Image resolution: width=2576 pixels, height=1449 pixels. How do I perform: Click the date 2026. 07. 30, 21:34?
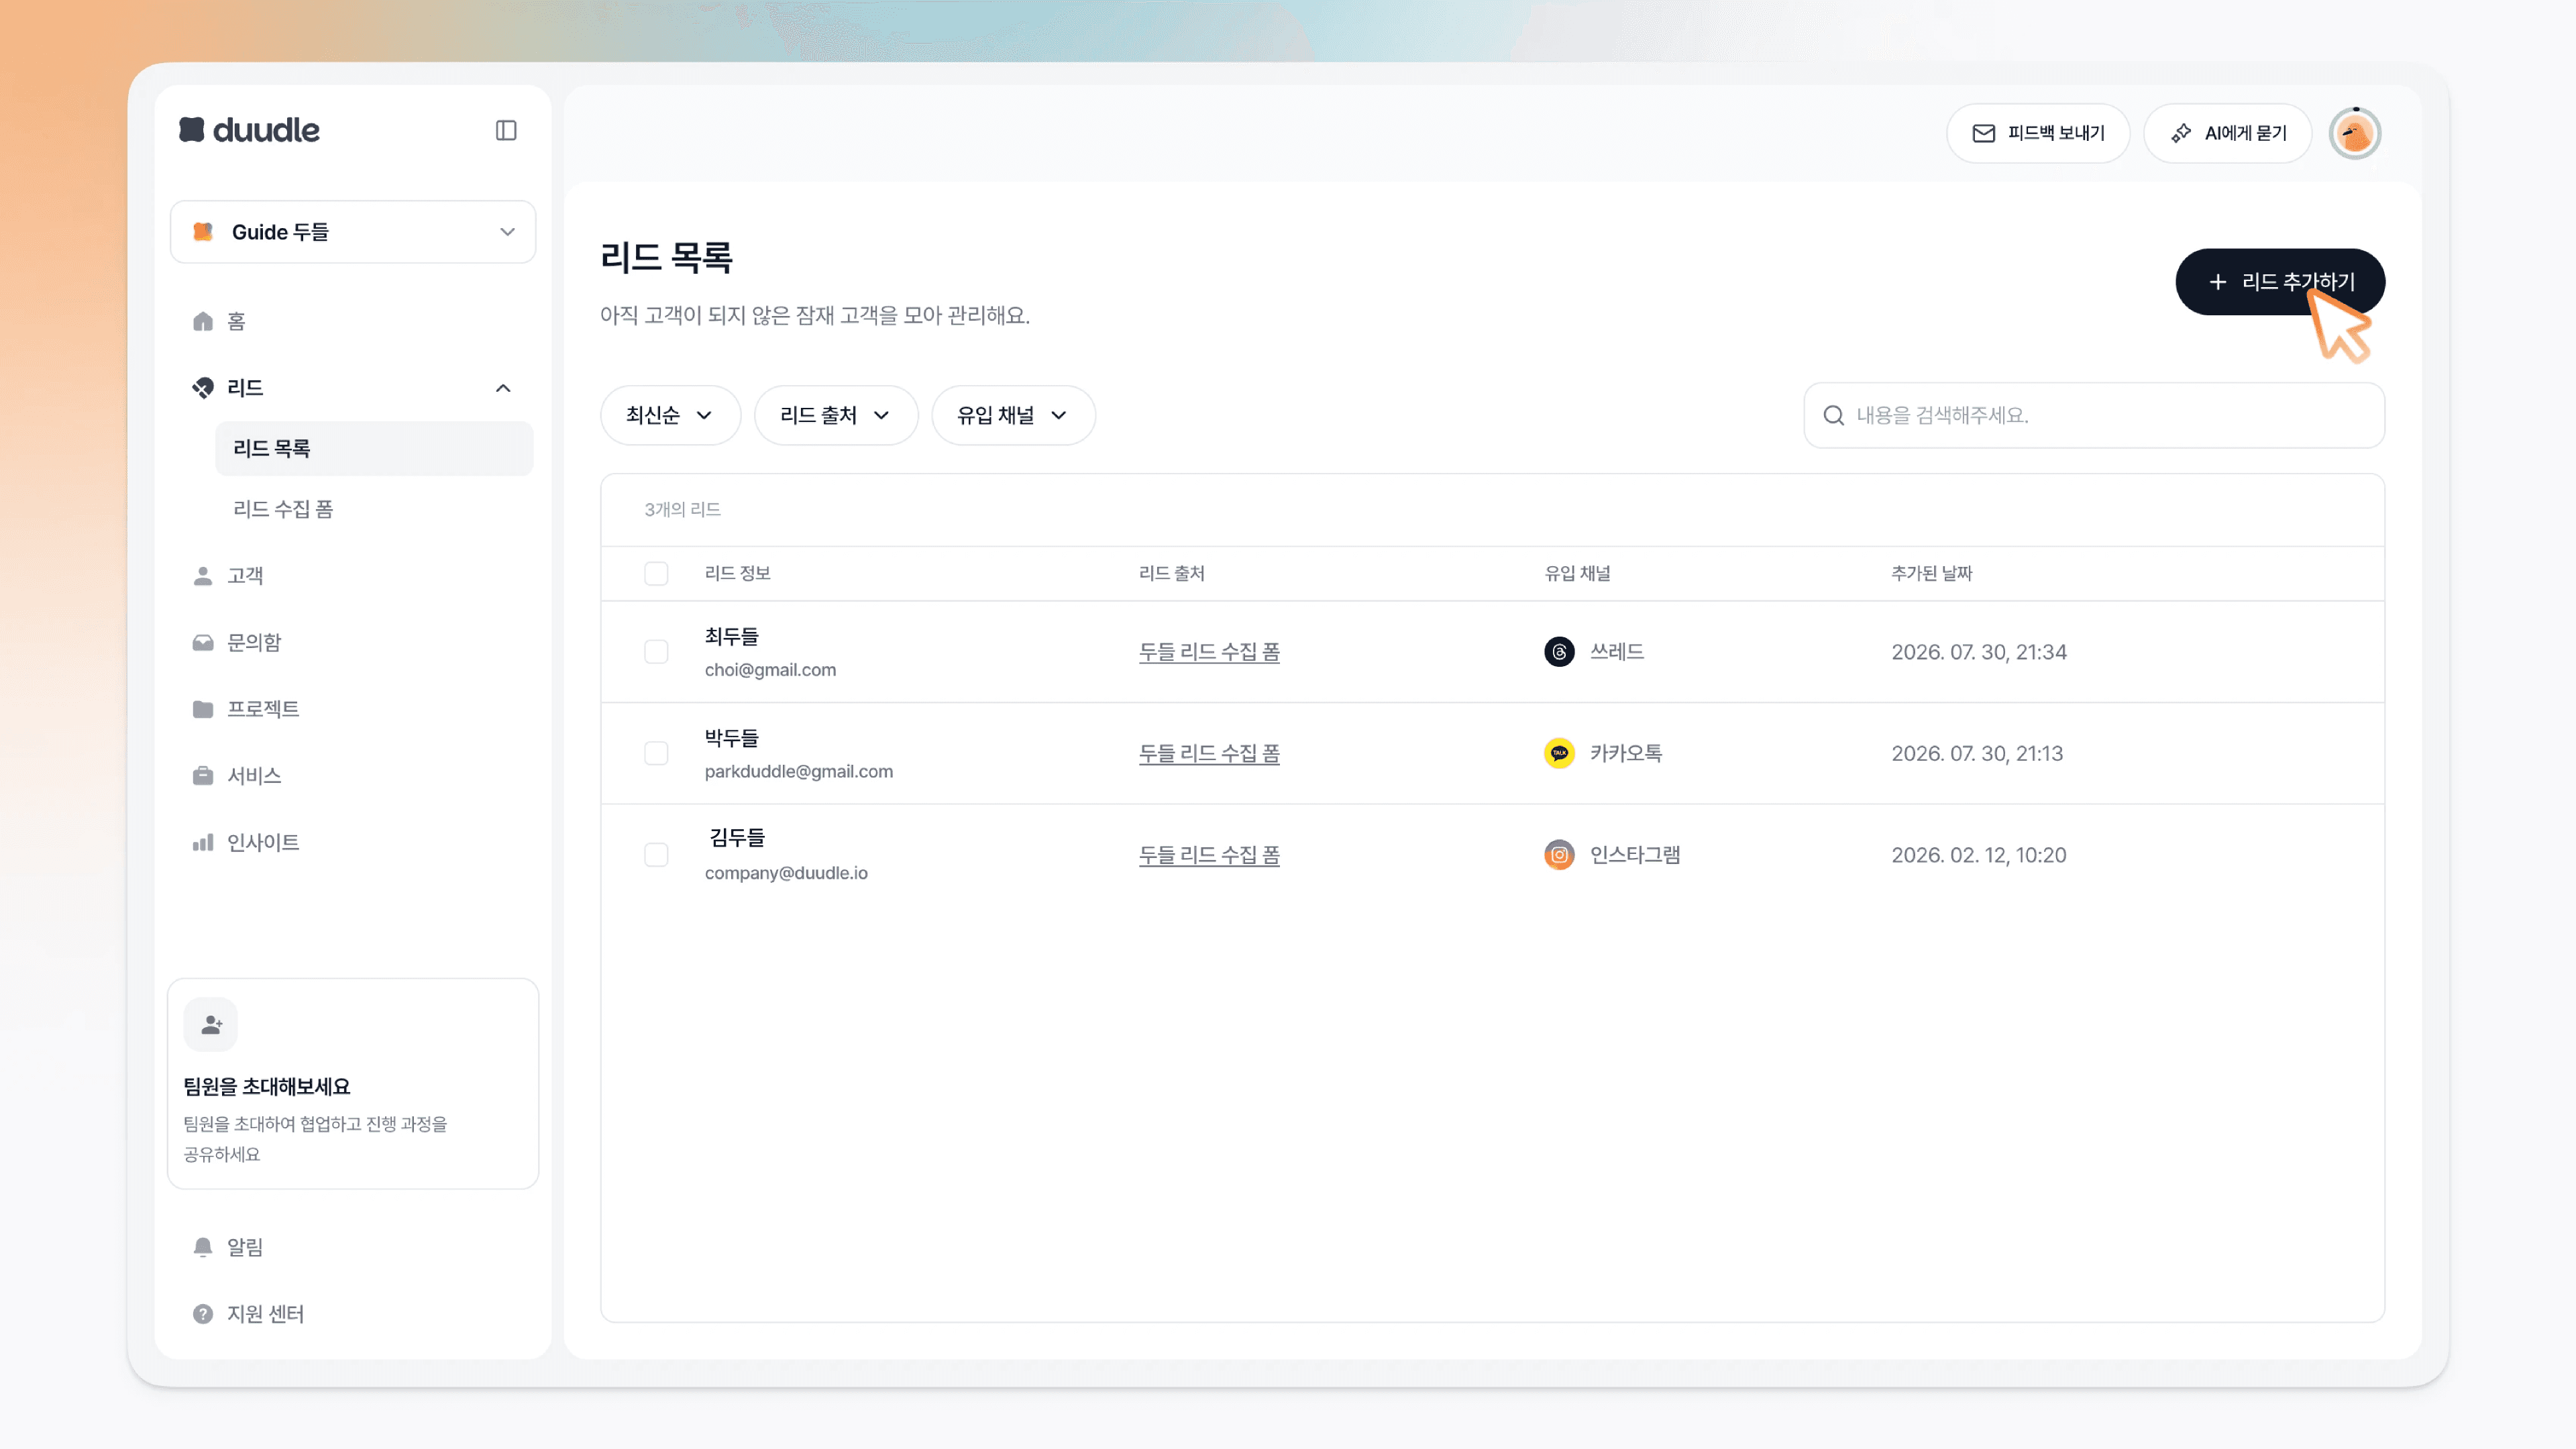1979,652
